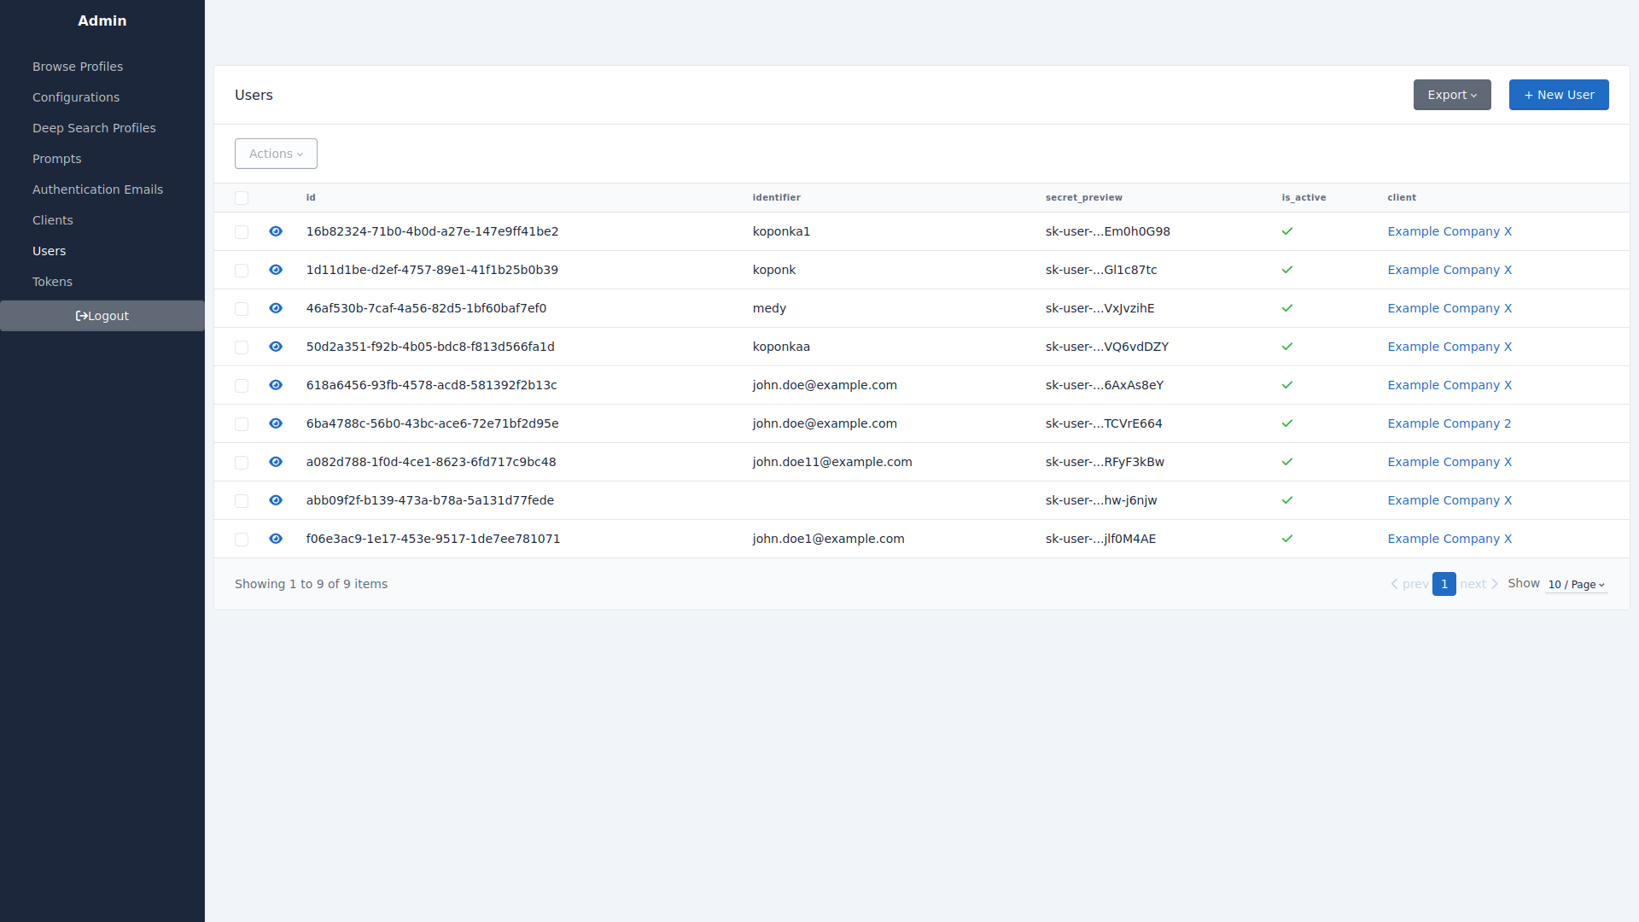The width and height of the screenshot is (1639, 922).
Task: Select page 1 in pagination
Action: click(1444, 584)
